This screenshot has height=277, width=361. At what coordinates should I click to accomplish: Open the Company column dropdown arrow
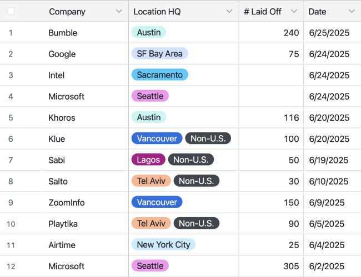coord(119,12)
